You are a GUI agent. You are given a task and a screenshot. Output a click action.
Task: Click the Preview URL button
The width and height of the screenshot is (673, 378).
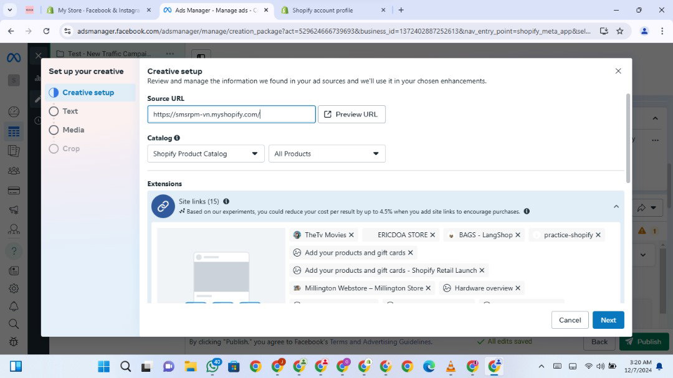pos(351,114)
